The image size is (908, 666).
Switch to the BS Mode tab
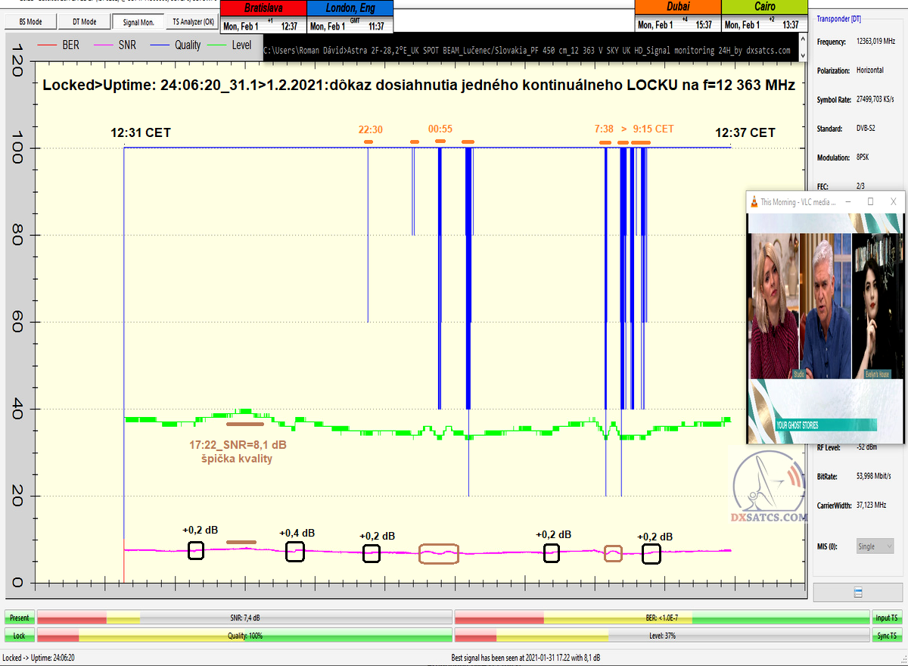click(30, 22)
